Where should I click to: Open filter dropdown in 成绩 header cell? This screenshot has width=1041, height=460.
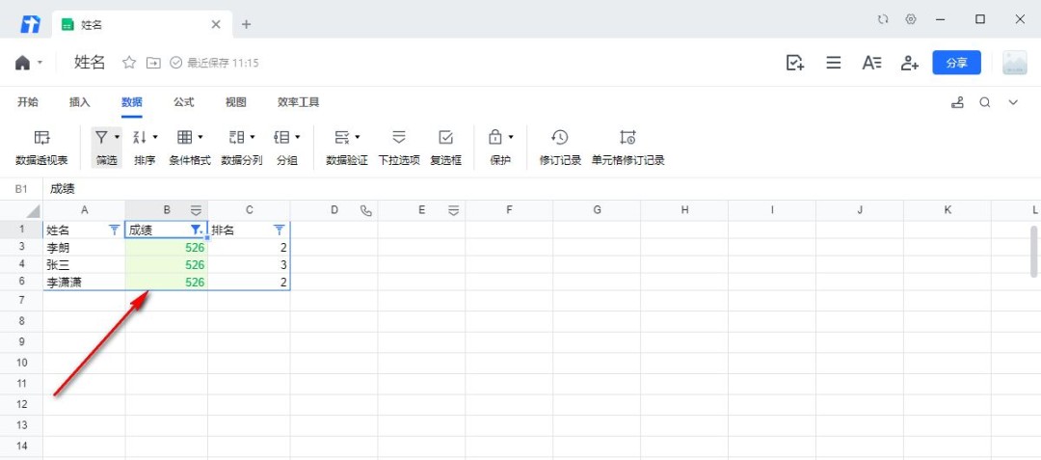click(197, 230)
